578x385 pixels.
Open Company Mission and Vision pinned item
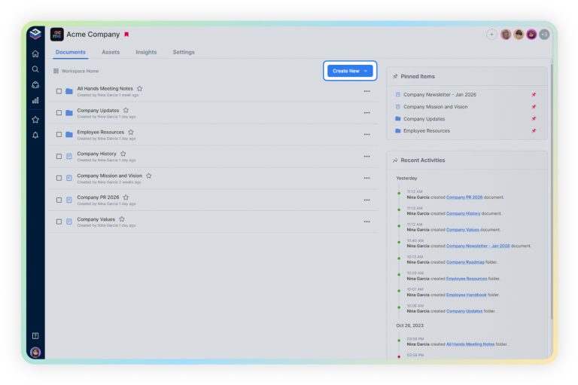(x=435, y=107)
